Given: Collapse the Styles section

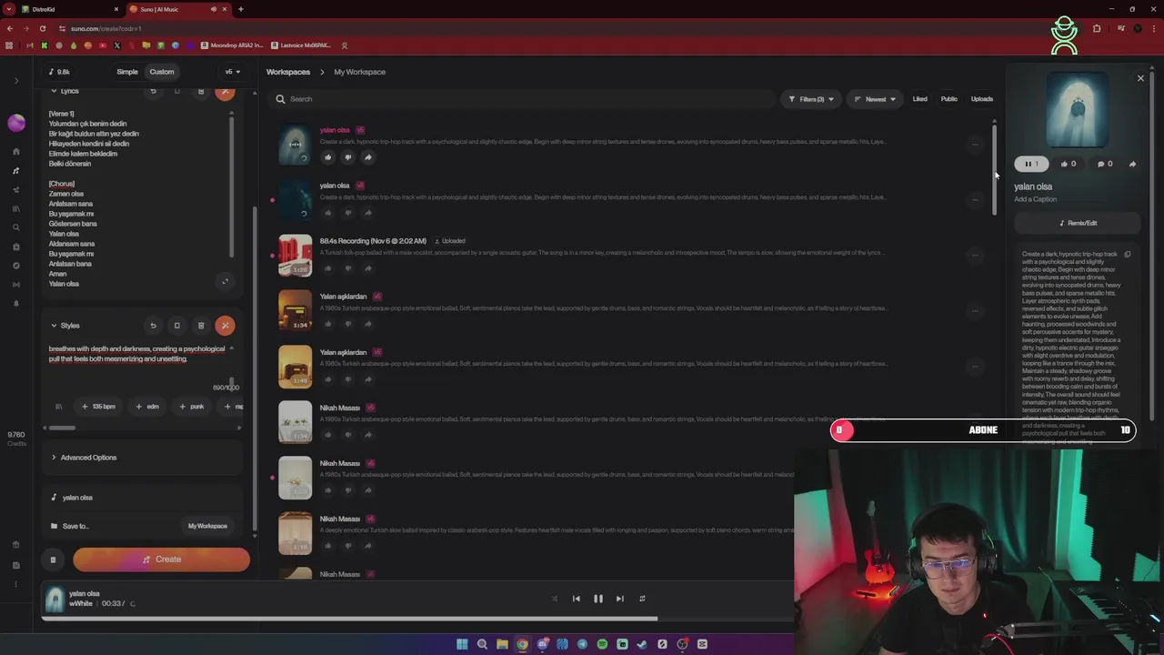Looking at the screenshot, I should [65, 326].
